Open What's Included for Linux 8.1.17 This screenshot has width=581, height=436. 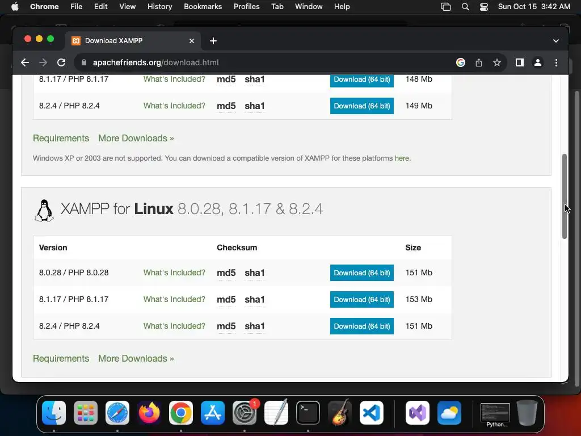pos(174,300)
